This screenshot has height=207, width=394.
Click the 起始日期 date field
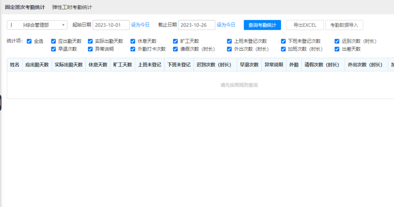(x=111, y=25)
